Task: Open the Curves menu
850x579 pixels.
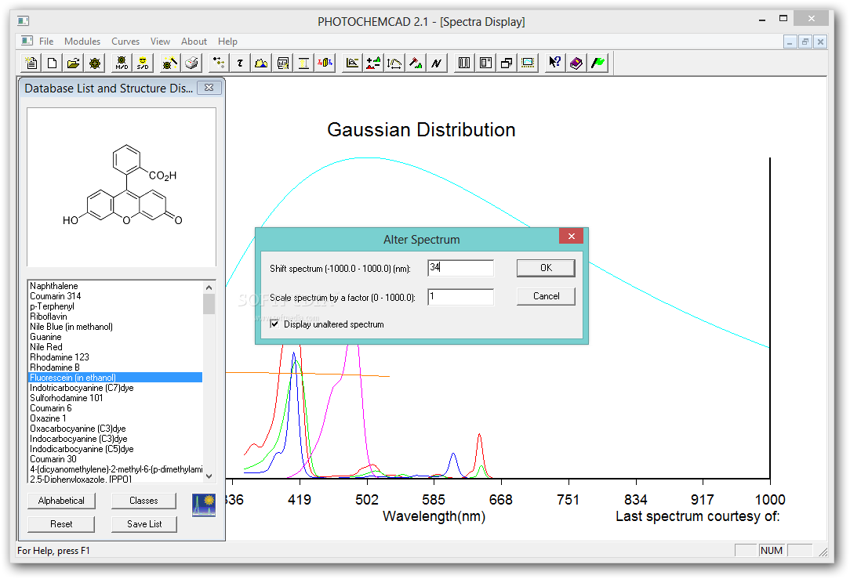Action: pos(125,42)
